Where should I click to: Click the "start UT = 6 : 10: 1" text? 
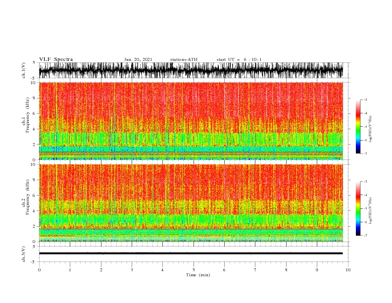(x=239, y=59)
